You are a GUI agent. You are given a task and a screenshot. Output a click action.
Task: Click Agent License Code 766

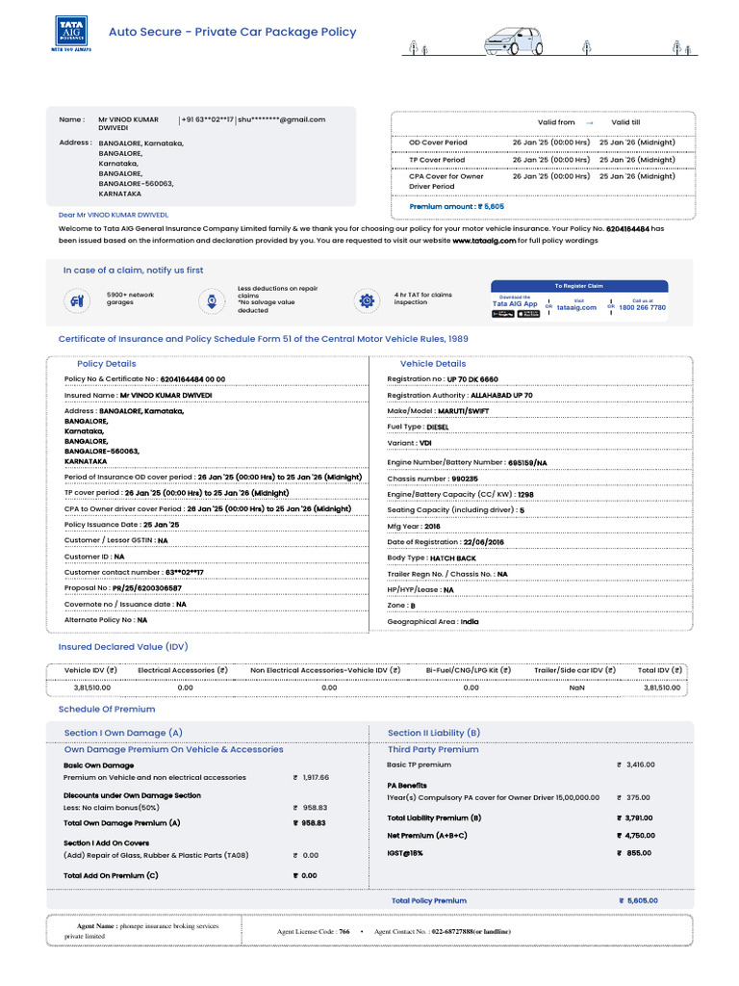(314, 931)
